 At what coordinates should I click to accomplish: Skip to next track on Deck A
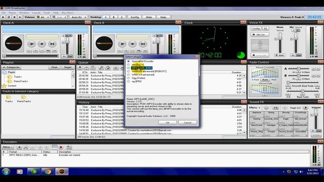click(x=52, y=44)
